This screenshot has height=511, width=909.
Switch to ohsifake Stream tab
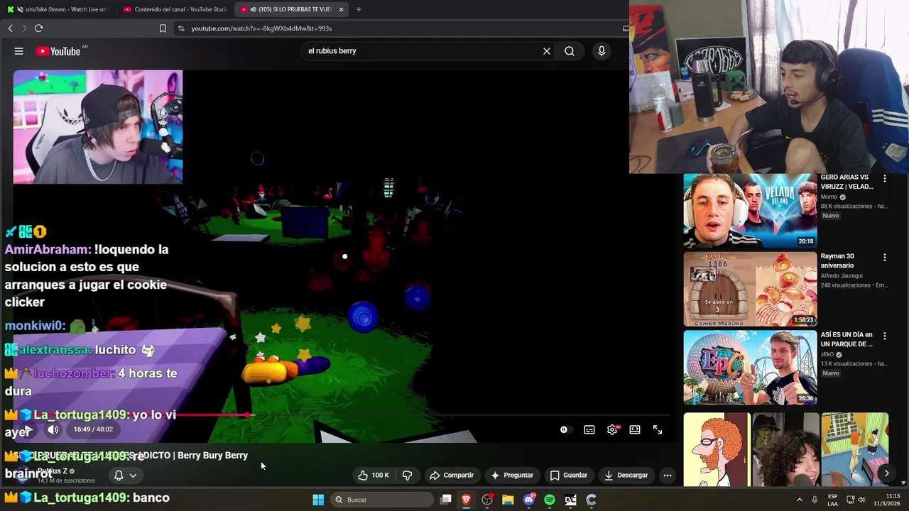58,9
